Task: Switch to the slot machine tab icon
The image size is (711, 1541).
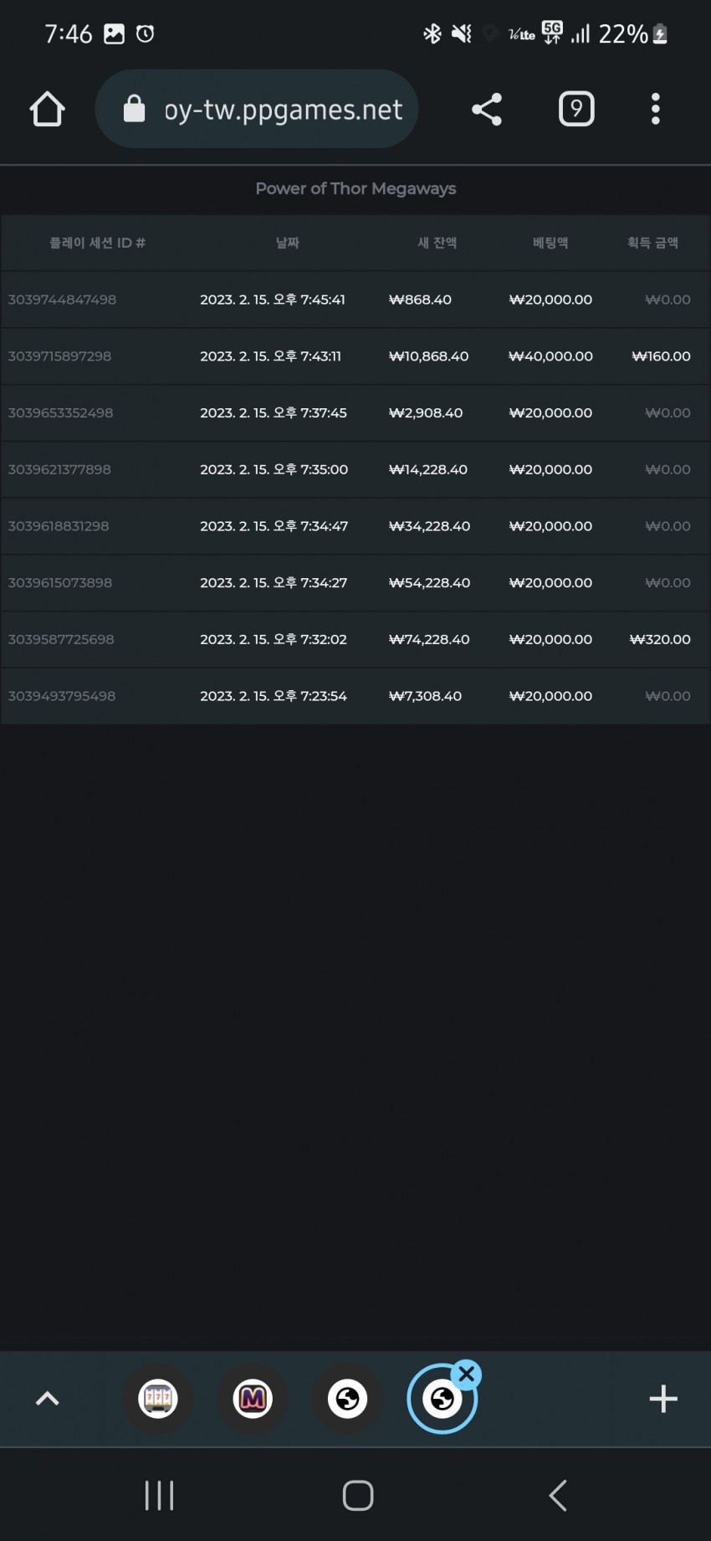Action: pyautogui.click(x=158, y=1398)
